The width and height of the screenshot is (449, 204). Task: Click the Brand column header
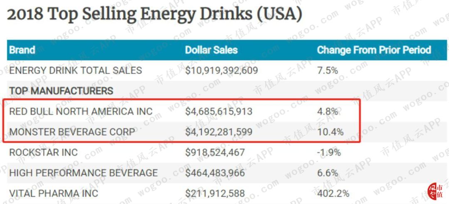click(x=22, y=50)
